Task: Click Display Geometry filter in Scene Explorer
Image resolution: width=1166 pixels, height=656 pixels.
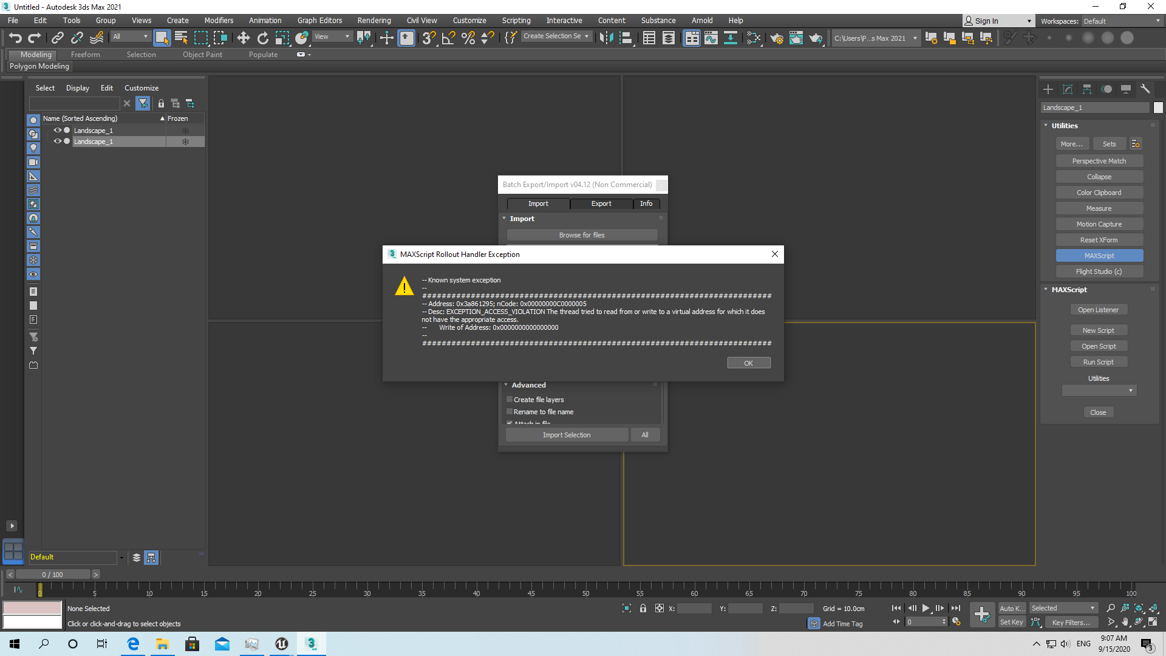Action: pyautogui.click(x=33, y=120)
